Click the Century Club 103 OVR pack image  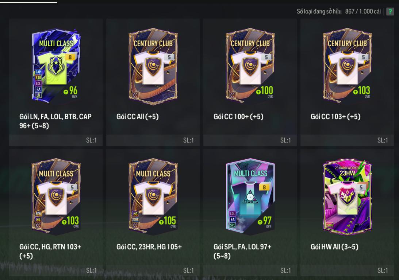point(347,66)
